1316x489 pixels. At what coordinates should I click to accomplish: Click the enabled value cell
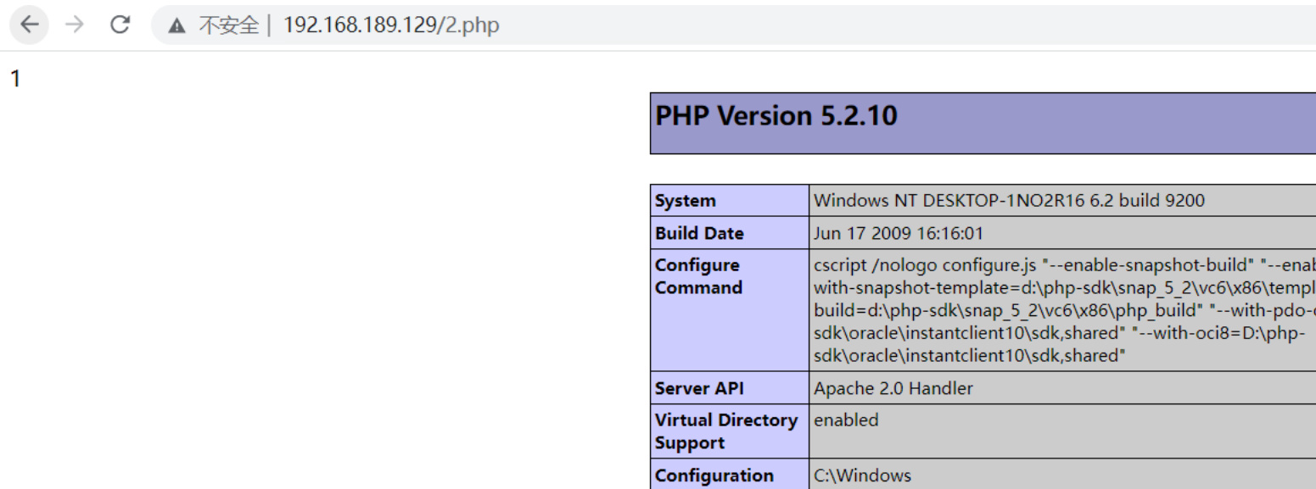click(846, 420)
